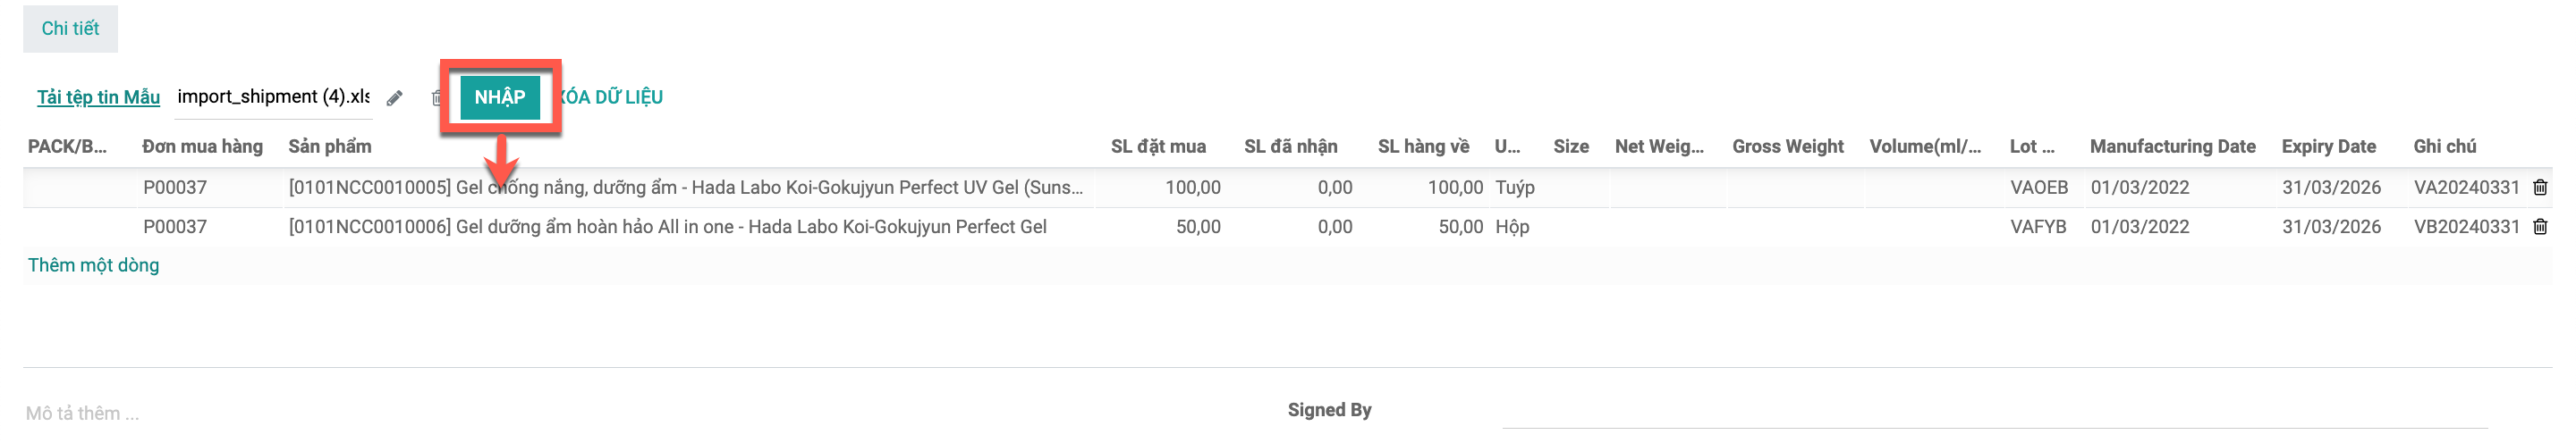Add a new line with Thêm một dòng

[x=93, y=264]
